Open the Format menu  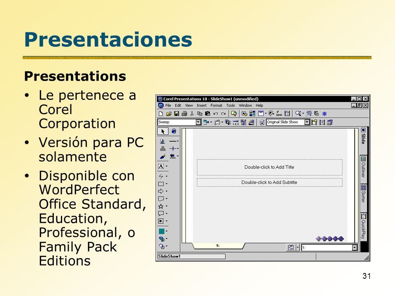coord(216,106)
